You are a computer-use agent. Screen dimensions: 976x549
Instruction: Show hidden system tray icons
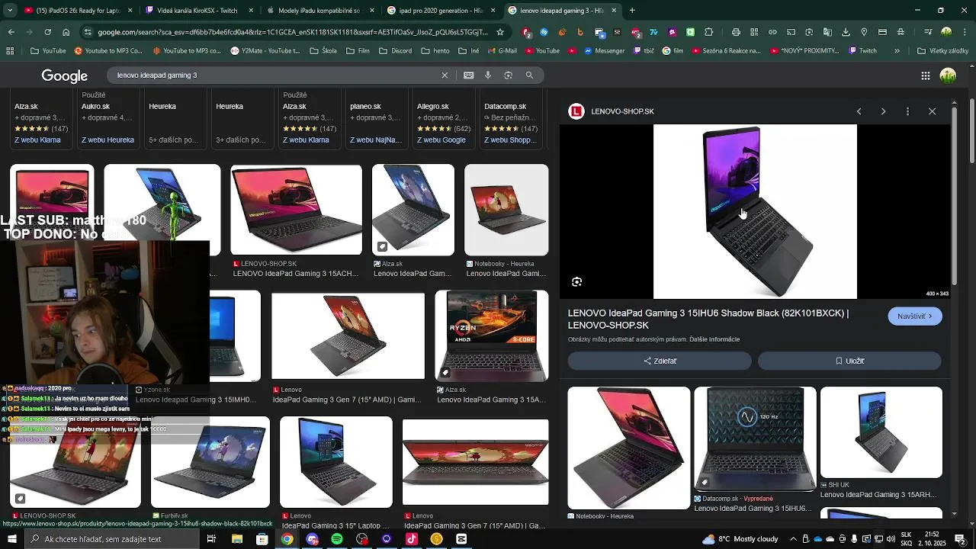coord(793,539)
